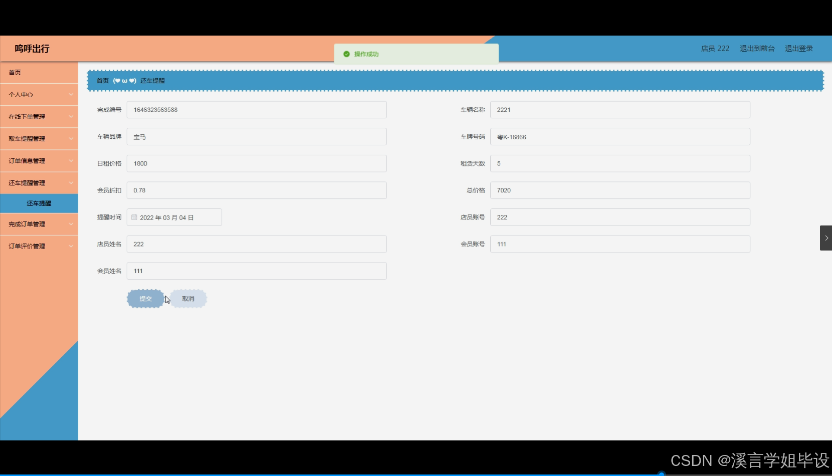The height and width of the screenshot is (476, 832).
Task: Click the 店员姓名 input field
Action: [257, 244]
